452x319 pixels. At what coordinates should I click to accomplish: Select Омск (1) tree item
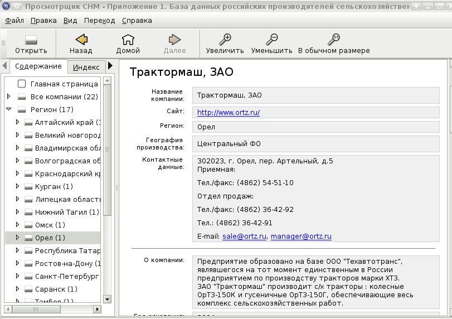click(x=50, y=225)
